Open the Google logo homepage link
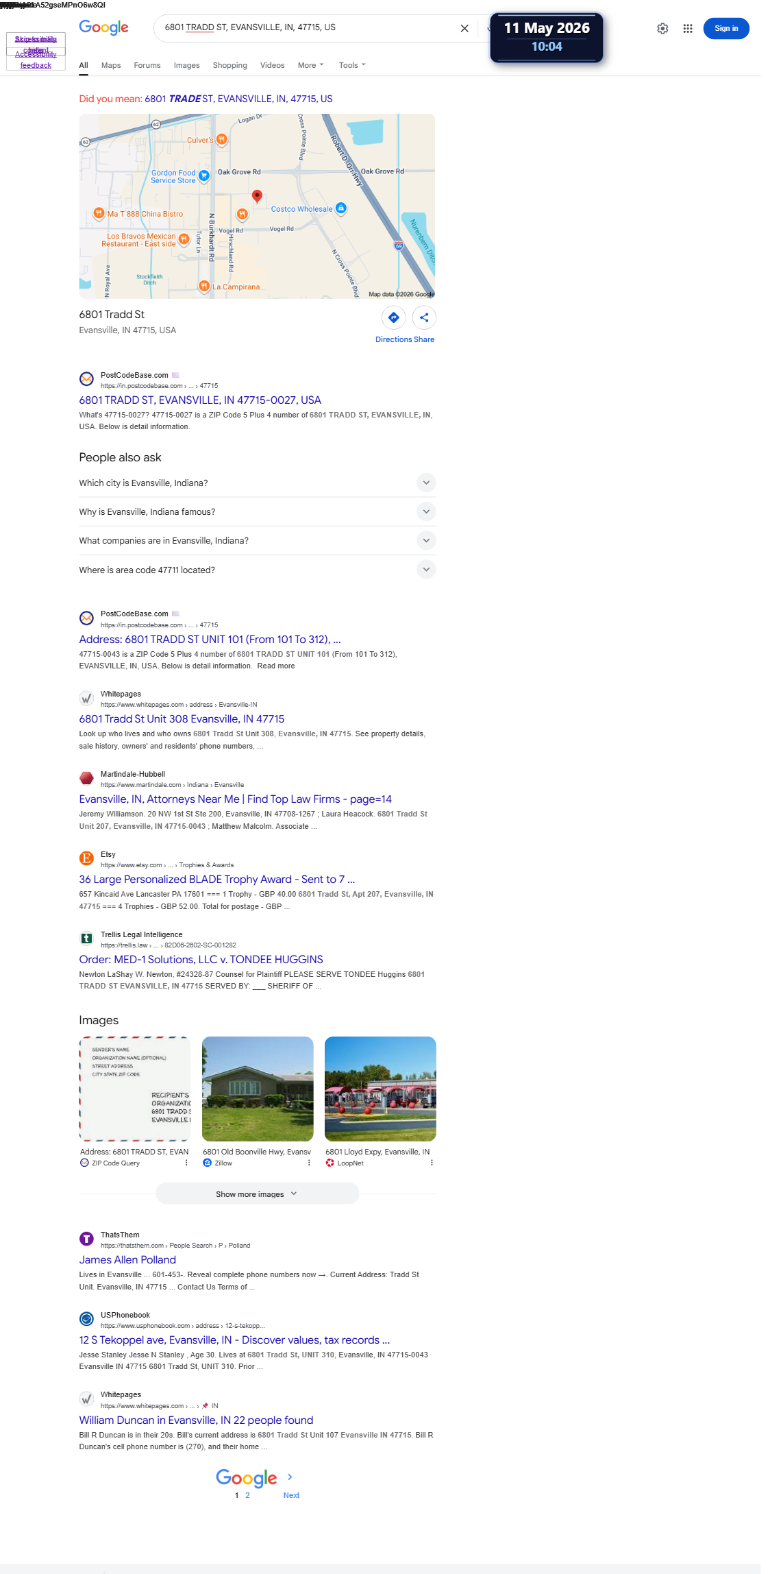The image size is (770, 1574). (x=103, y=27)
